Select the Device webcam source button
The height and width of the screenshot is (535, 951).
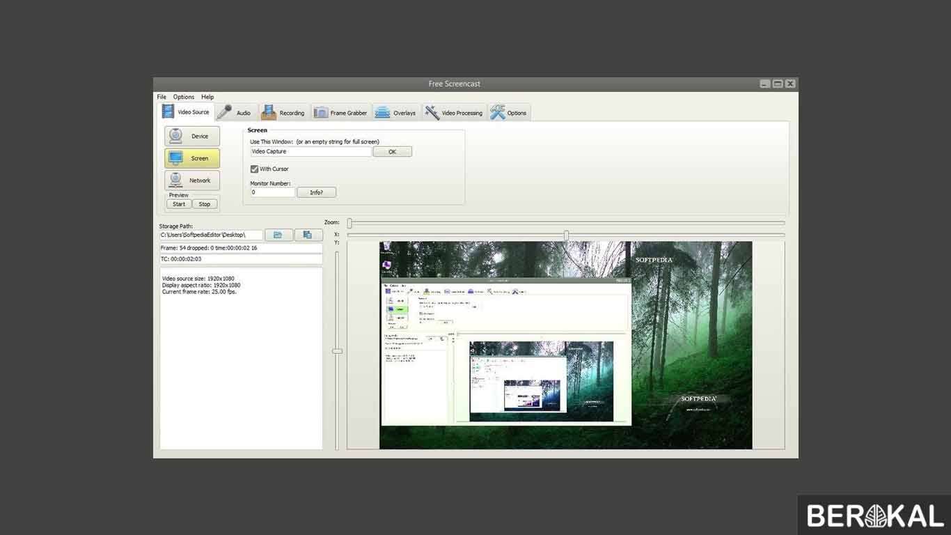[x=192, y=136]
